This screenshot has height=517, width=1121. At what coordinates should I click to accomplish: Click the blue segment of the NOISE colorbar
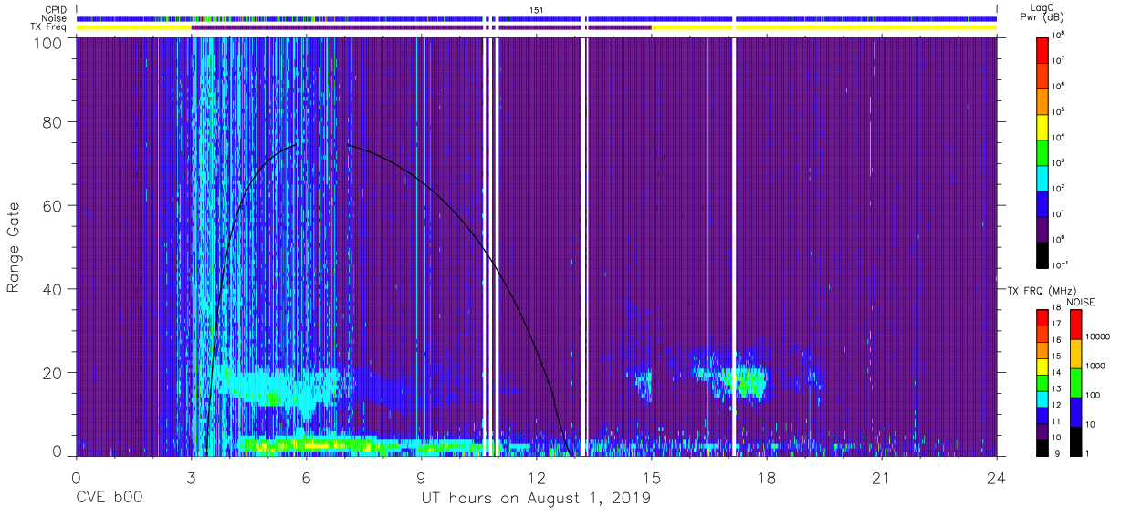click(x=1075, y=412)
